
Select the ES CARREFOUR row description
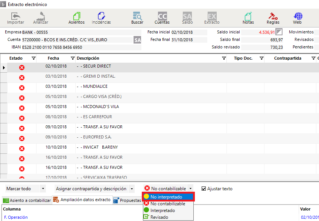(97, 117)
